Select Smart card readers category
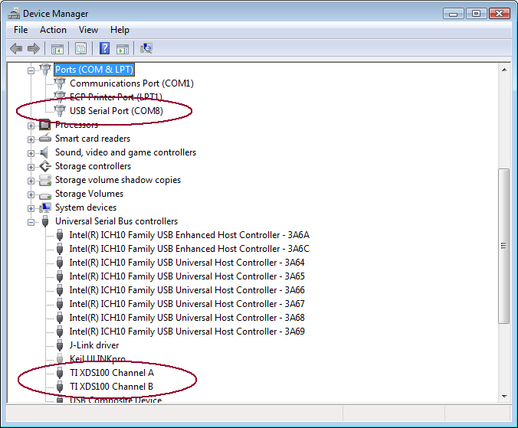Viewport: 518px width, 428px height. click(93, 139)
